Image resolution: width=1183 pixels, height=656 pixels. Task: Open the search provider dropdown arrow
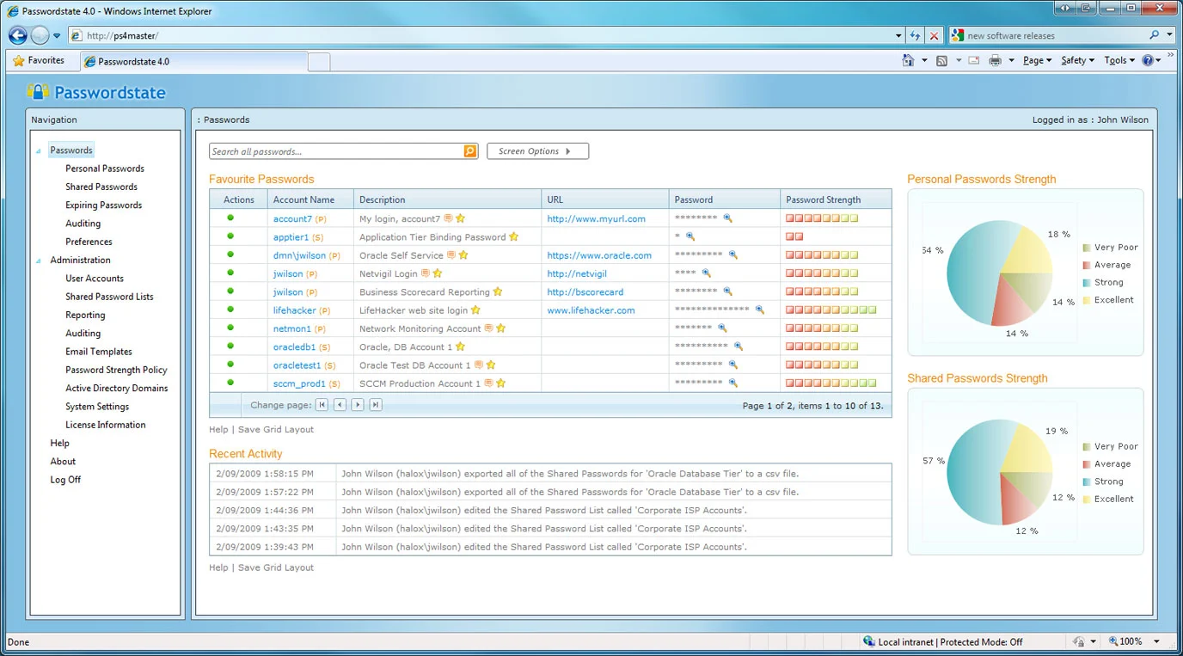click(x=1169, y=35)
